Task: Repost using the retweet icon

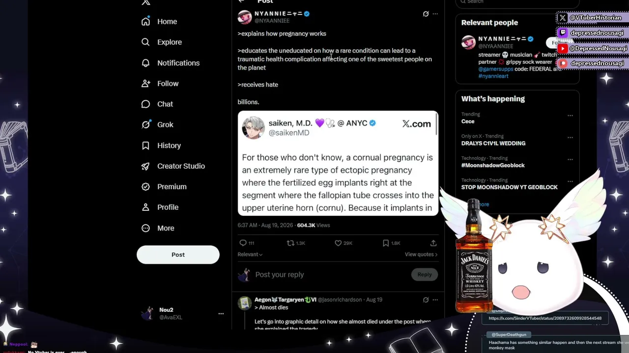Action: click(x=290, y=243)
